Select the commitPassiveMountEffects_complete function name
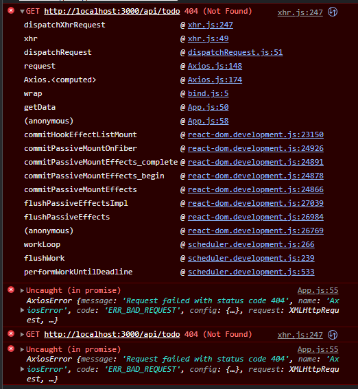The height and width of the screenshot is (389, 358). (101, 162)
